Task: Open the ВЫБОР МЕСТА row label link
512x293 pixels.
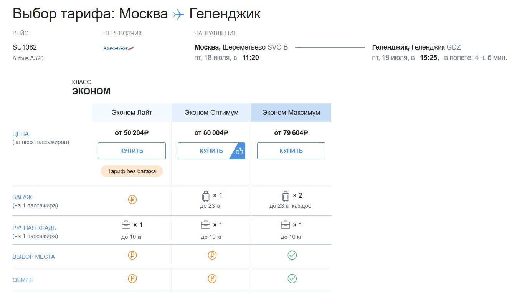Action: [x=34, y=257]
